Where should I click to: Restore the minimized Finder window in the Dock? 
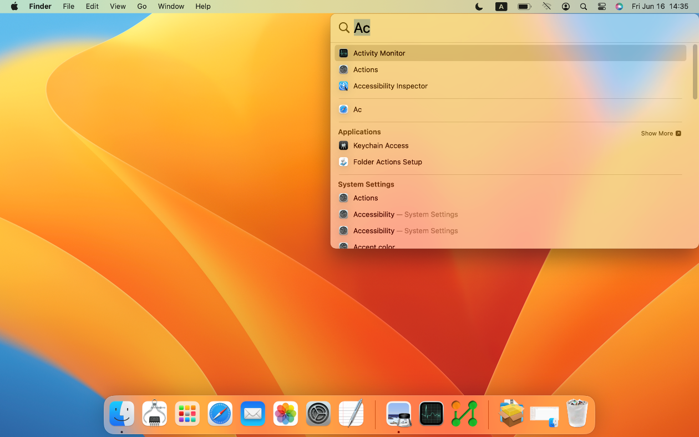point(544,416)
